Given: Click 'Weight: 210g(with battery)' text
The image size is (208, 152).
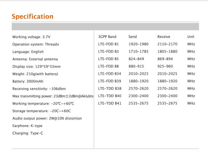Looking at the screenshot, I should pos(35,74).
